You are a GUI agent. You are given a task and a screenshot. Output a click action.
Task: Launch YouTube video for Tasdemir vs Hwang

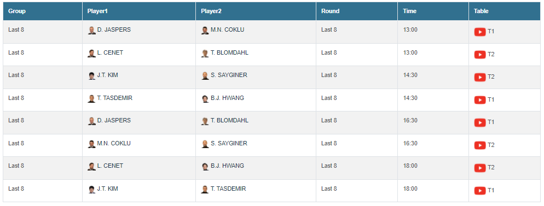480,100
